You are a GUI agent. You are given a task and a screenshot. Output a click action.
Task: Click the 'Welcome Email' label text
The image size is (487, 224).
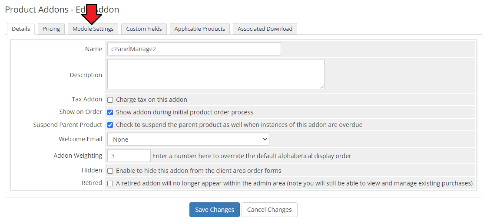[x=80, y=139]
